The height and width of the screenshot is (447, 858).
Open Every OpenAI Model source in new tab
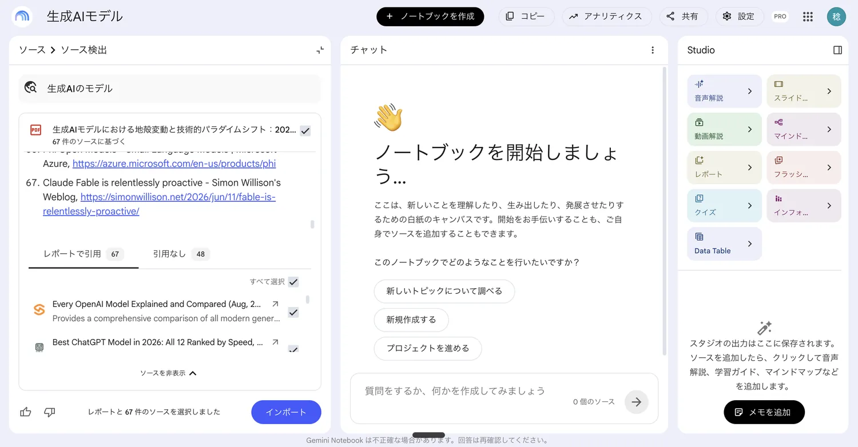275,304
